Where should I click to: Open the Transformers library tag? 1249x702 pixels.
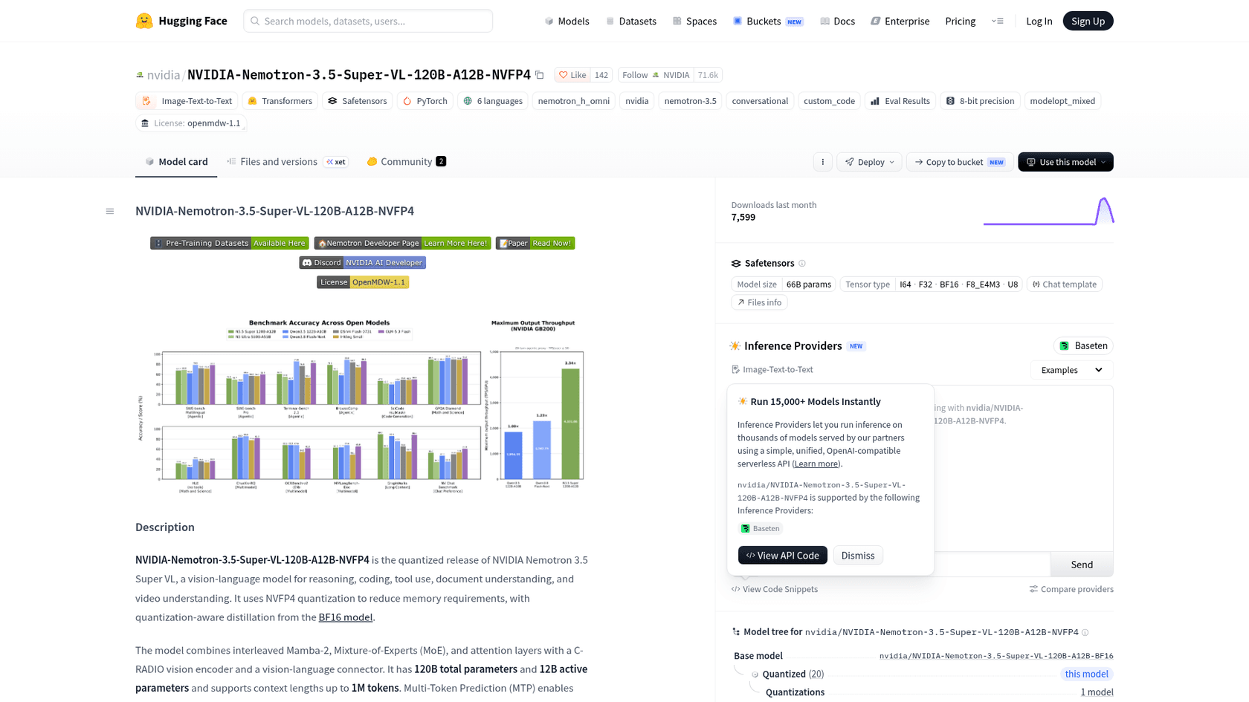[280, 101]
